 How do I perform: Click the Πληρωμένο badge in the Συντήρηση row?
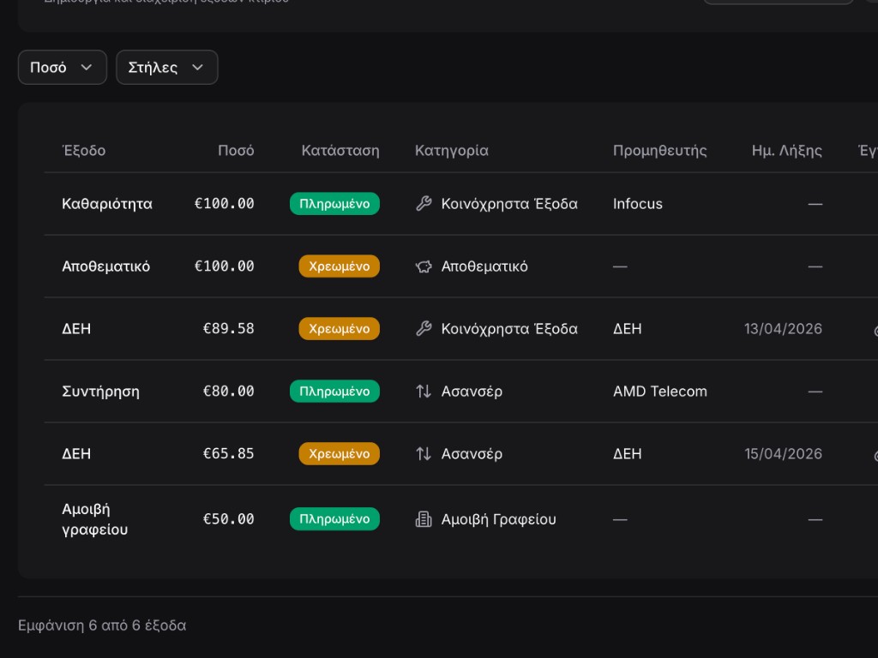pyautogui.click(x=334, y=392)
